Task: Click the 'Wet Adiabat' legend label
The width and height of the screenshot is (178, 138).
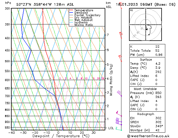Action: pos(83,20)
